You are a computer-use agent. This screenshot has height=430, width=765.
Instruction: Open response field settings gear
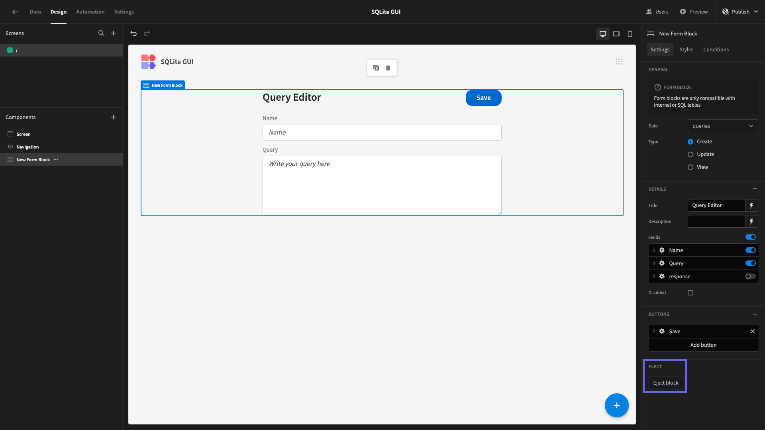(x=662, y=276)
